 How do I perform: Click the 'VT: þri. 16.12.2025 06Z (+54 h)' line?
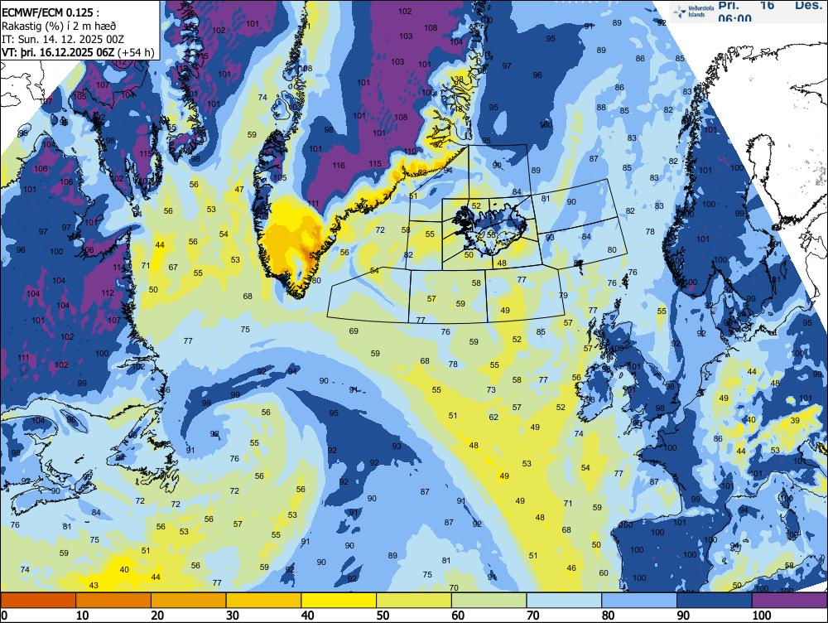tap(78, 52)
